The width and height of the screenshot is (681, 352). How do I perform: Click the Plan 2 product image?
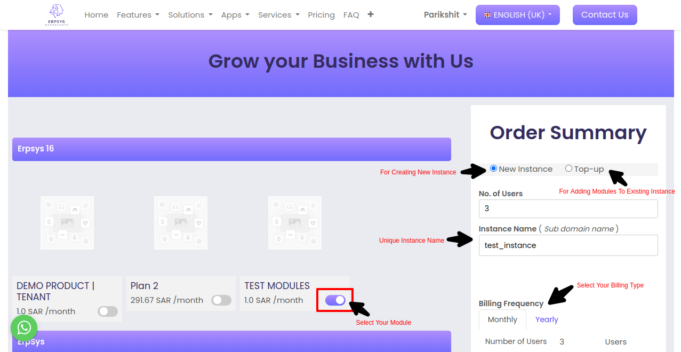181,222
